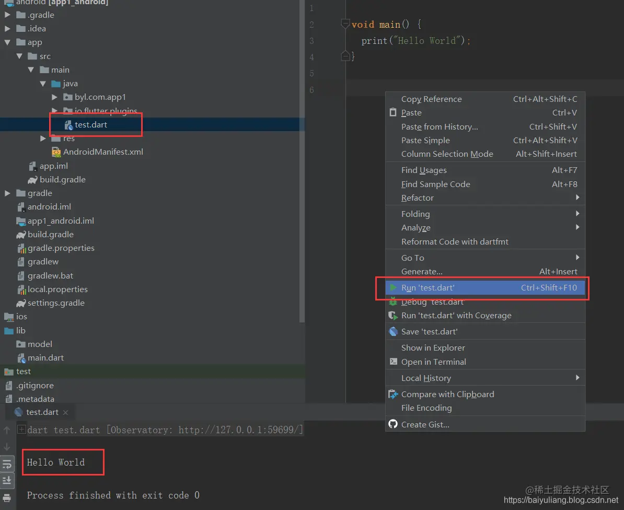
Task: Select .metadata file
Action: 30,399
